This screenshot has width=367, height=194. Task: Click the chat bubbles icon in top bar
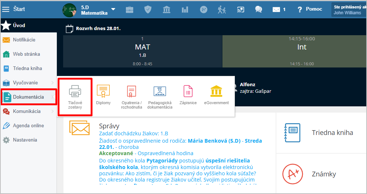tap(259, 10)
